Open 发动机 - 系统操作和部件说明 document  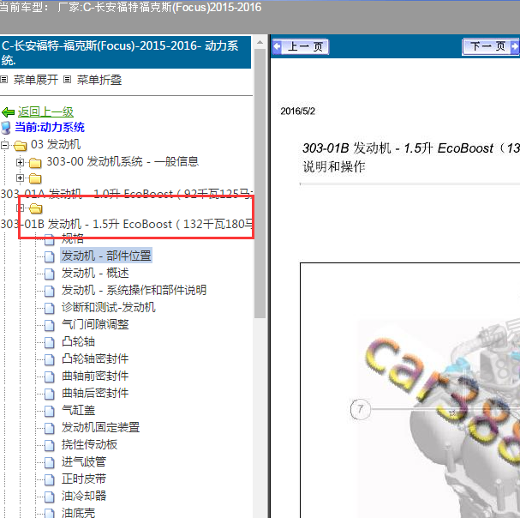pyautogui.click(x=134, y=290)
